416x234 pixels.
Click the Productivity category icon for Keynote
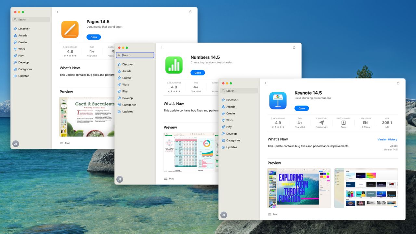pos(322,123)
